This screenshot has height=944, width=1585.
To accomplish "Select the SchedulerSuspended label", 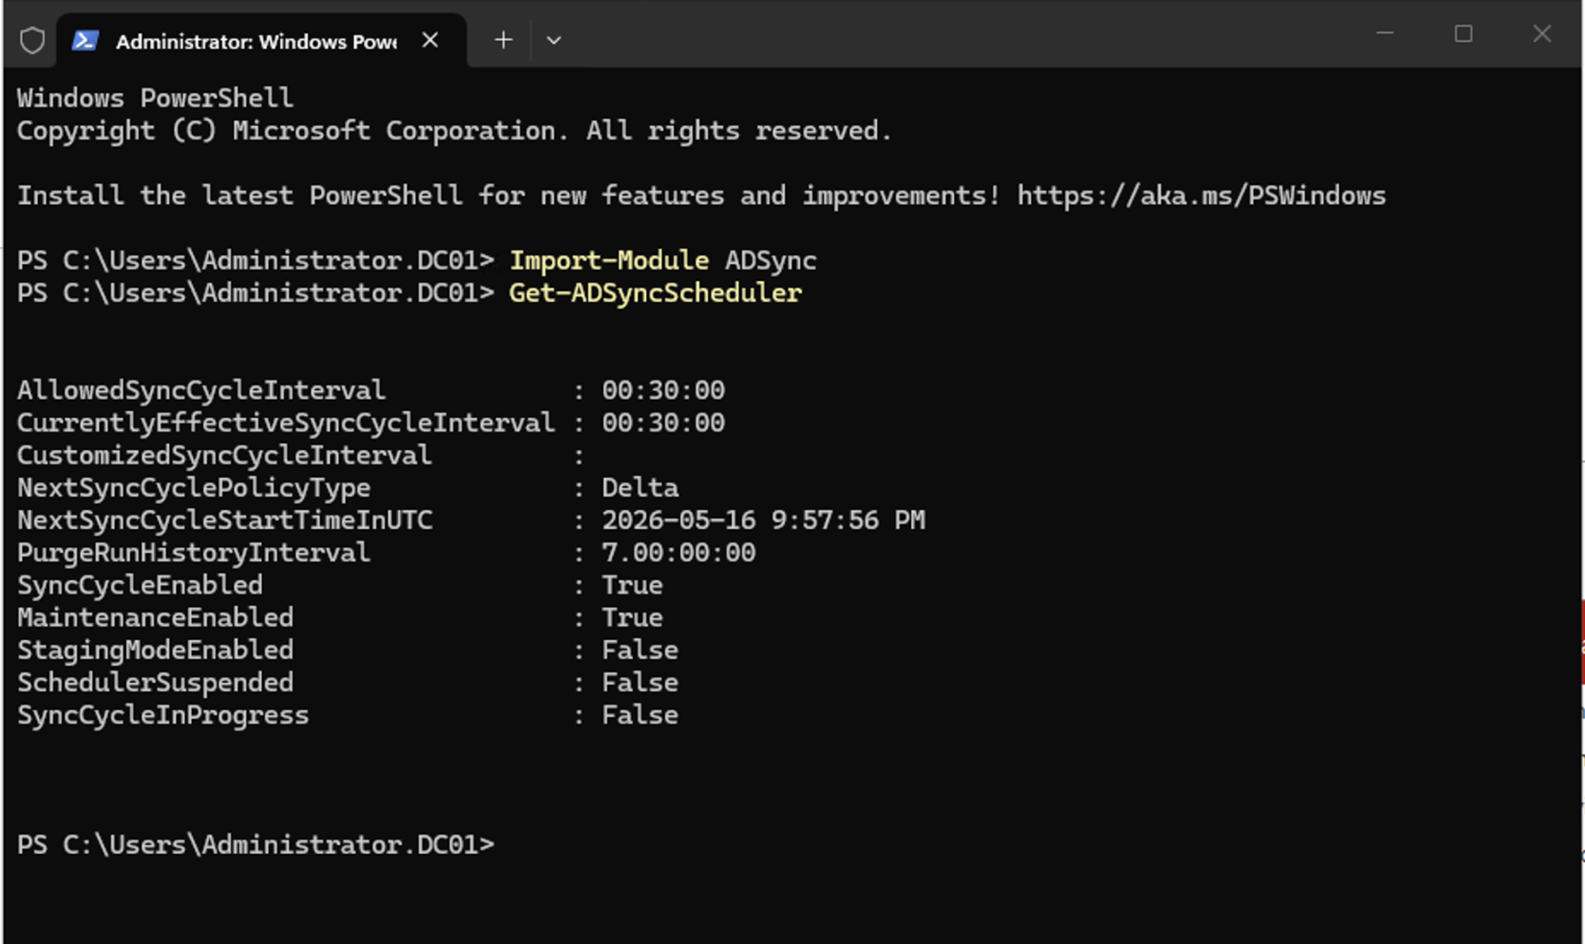I will tap(156, 682).
